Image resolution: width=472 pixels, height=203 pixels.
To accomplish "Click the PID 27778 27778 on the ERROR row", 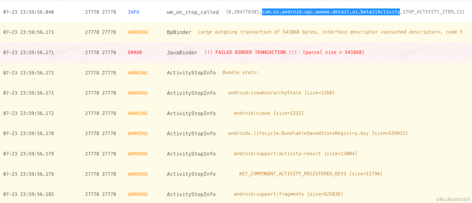I will point(101,52).
